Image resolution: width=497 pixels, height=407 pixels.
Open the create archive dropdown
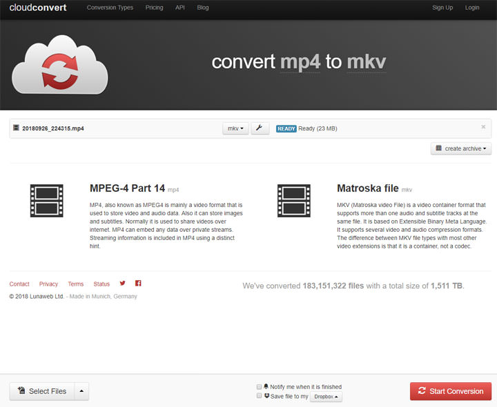pyautogui.click(x=461, y=148)
